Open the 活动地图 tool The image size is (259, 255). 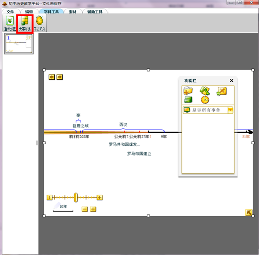pyautogui.click(x=10, y=23)
